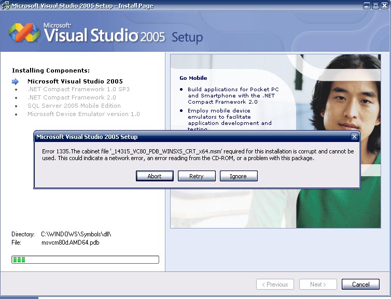Click the Visual Studio logo icon
The image size is (391, 299).
[24, 33]
